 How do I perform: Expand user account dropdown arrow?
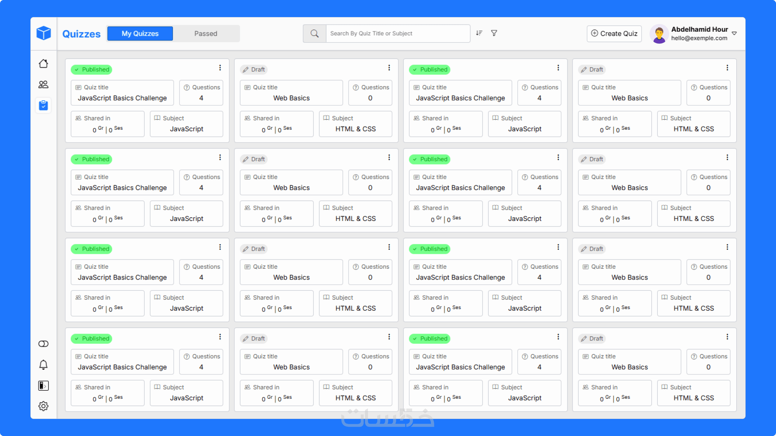[734, 34]
